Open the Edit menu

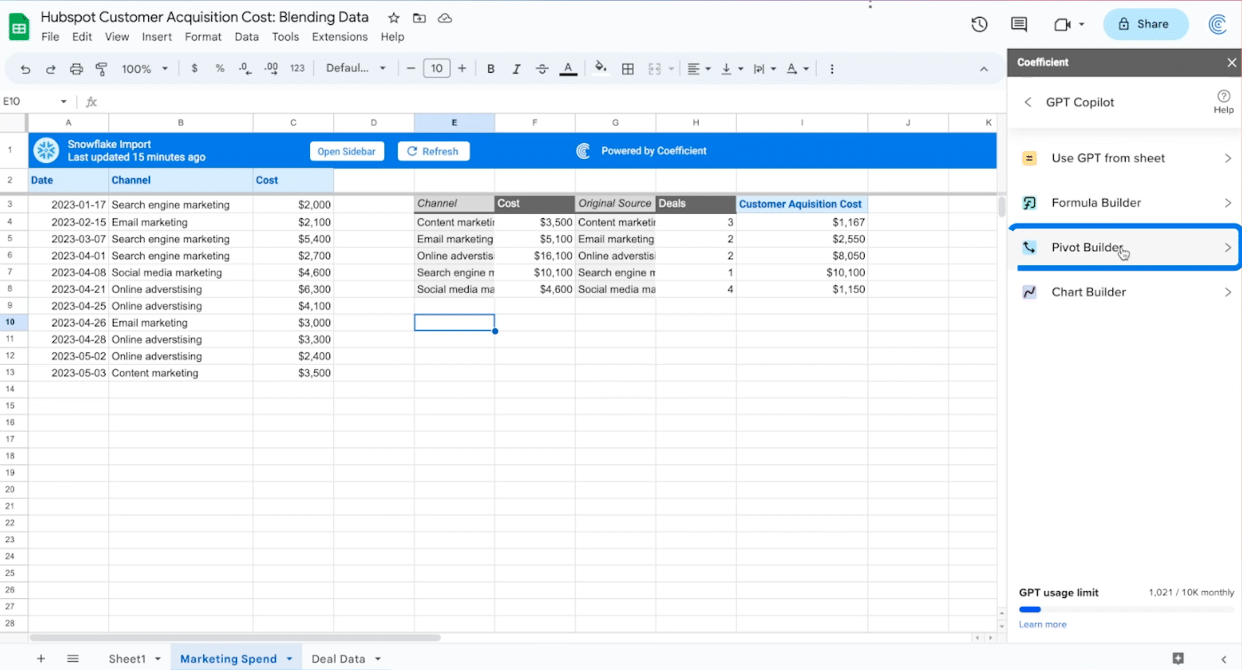pyautogui.click(x=82, y=37)
